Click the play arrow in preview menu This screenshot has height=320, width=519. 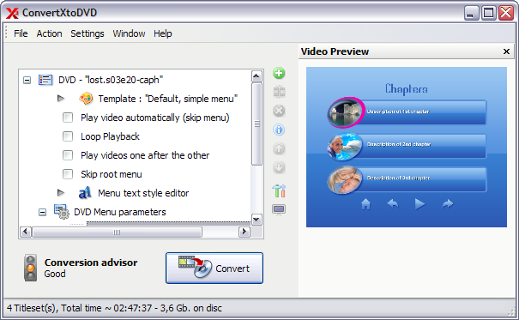419,204
